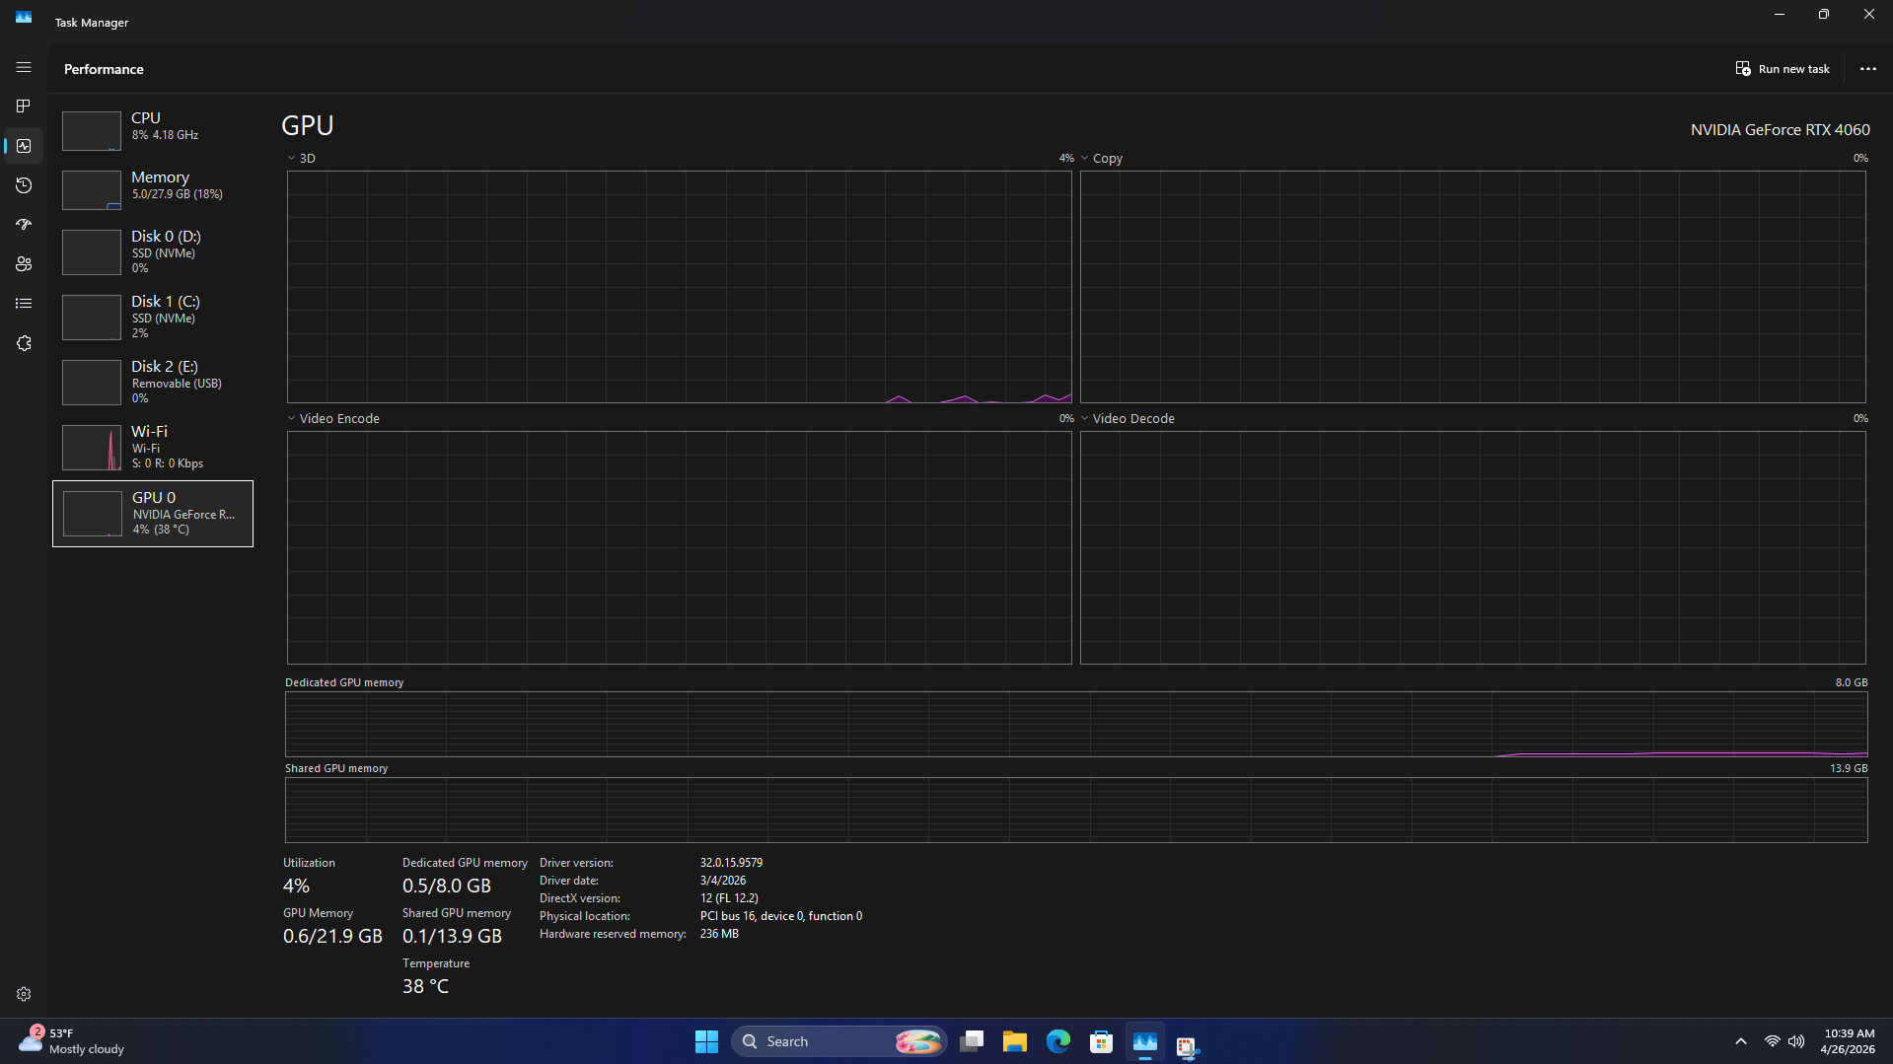Click the Video Decode graph area
Screen dimensions: 1893x1064
pos(1473,547)
